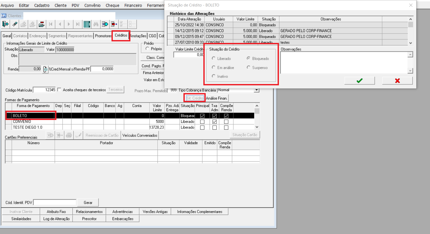Image resolution: width=430 pixels, height=234 pixels.
Task: Click the folder delete record icon
Action: [41, 24]
